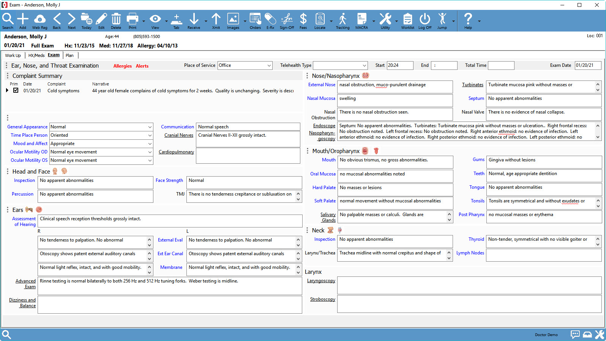Switch to the Plan tab
This screenshot has height=341, width=606.
69,55
